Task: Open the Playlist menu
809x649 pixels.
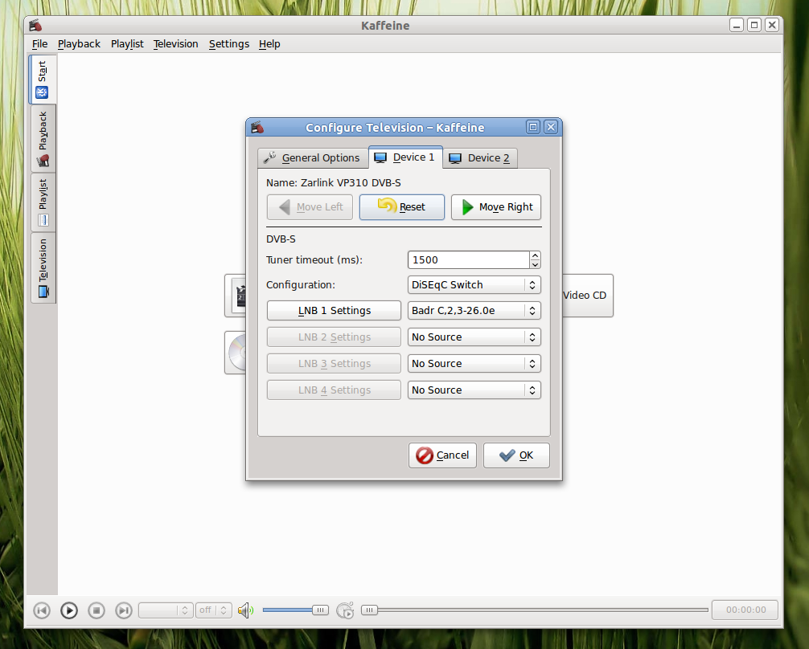Action: coord(127,44)
